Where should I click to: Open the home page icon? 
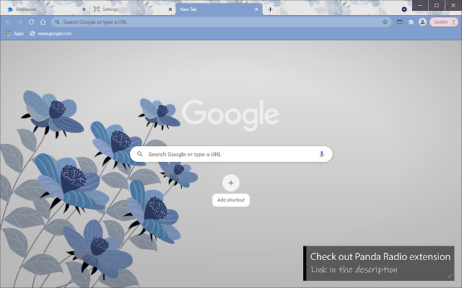click(43, 22)
